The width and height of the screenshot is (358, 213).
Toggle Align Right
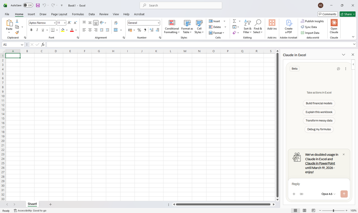click(x=96, y=30)
